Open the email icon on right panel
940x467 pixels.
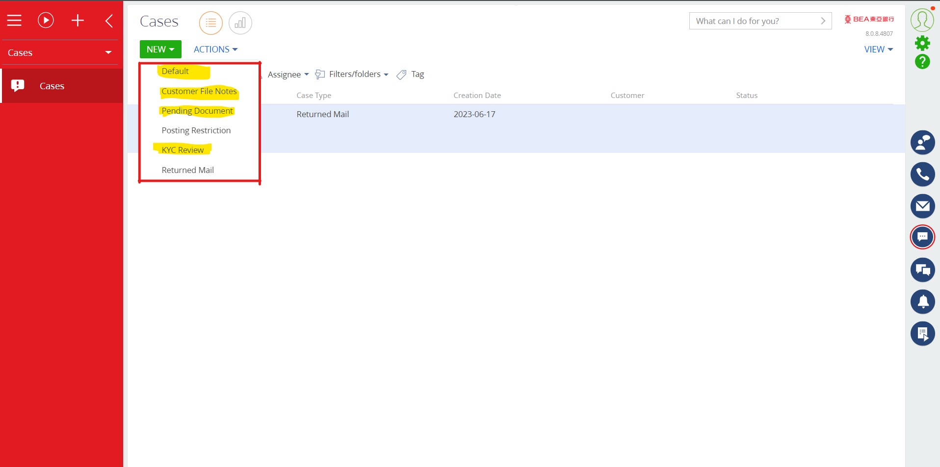click(923, 206)
